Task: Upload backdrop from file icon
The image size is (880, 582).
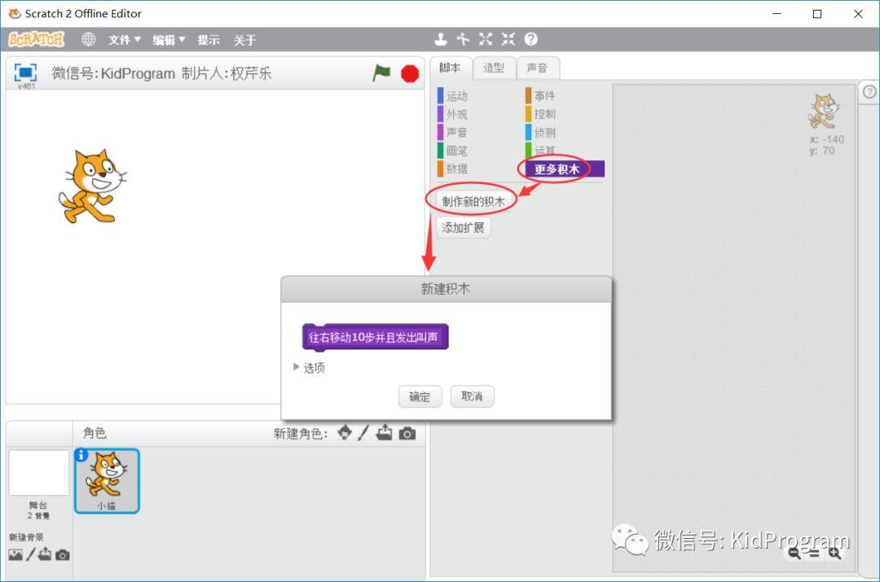Action: tap(45, 554)
